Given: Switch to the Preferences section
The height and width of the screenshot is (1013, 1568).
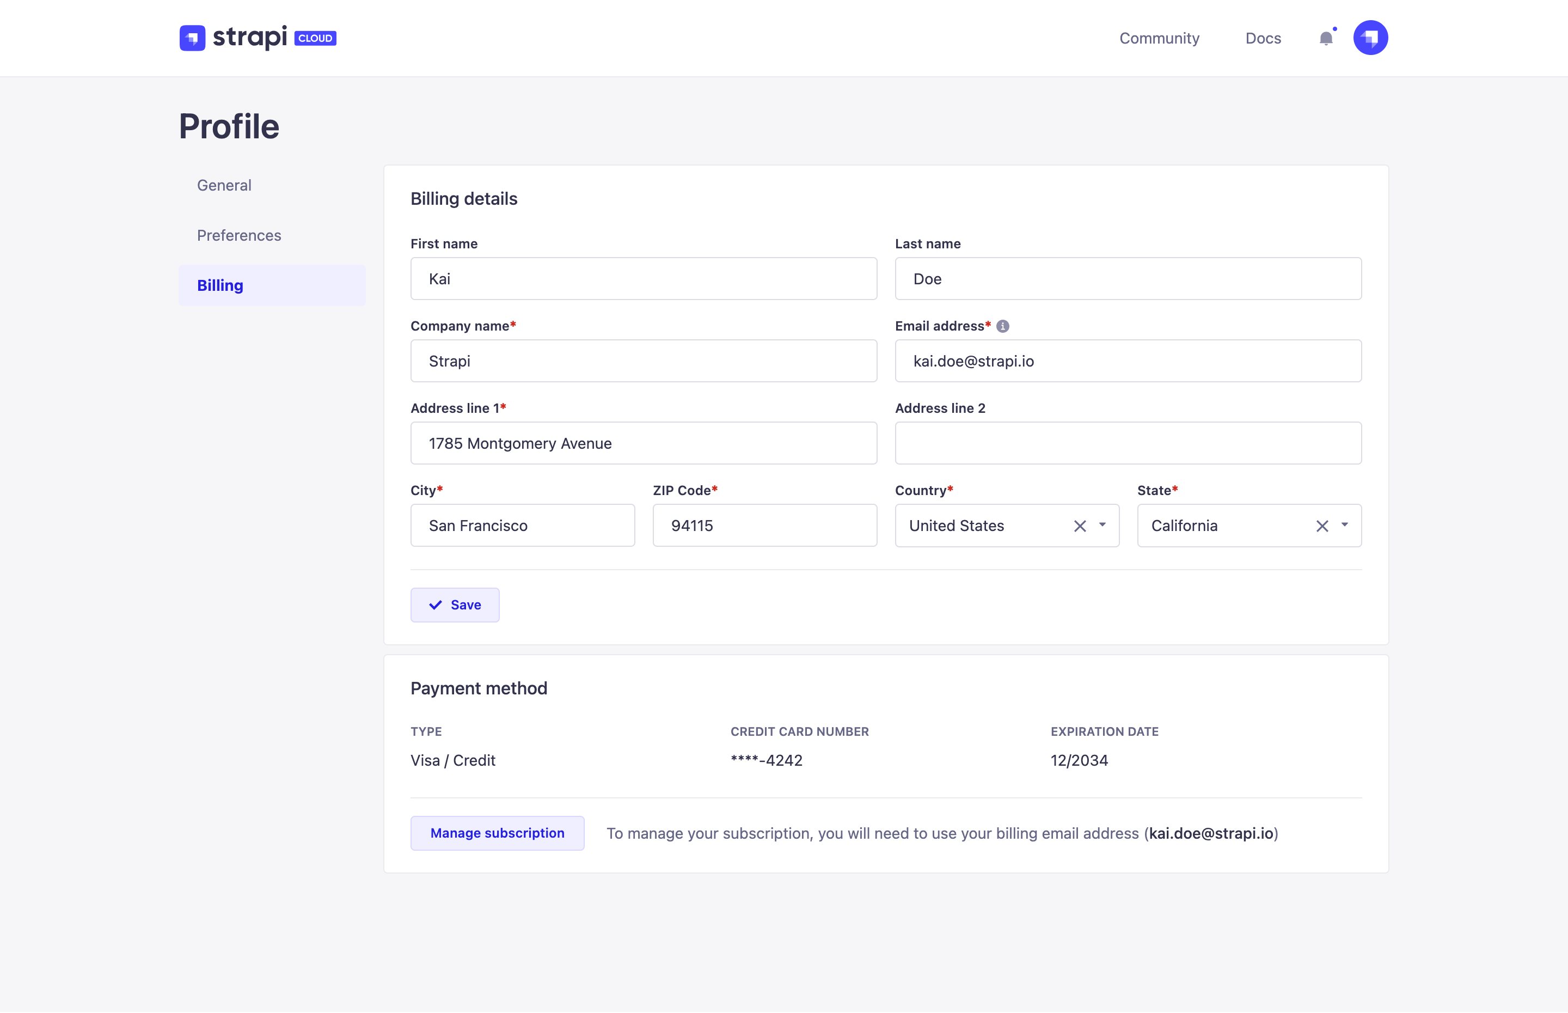Looking at the screenshot, I should (x=238, y=235).
